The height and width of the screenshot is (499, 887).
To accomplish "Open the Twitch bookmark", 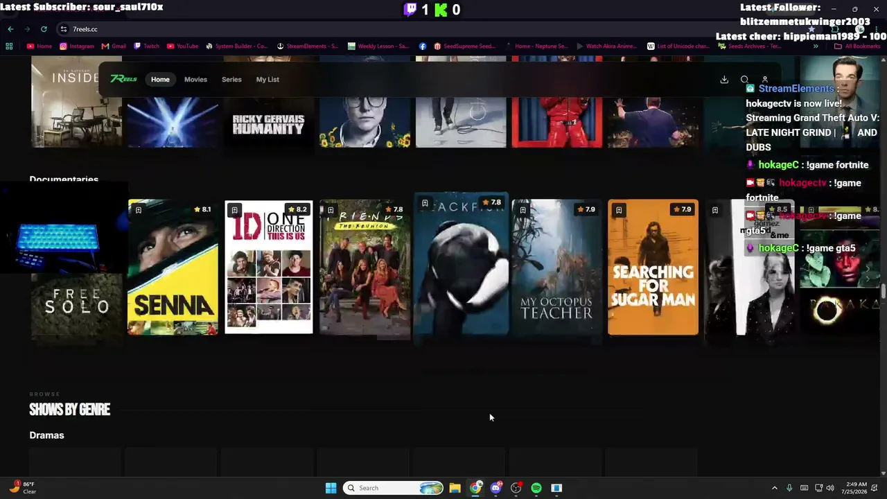I will 146,46.
